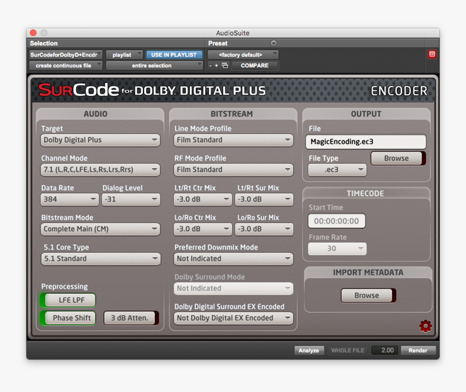Open the entire selection menu
466x392 pixels.
[x=154, y=65]
